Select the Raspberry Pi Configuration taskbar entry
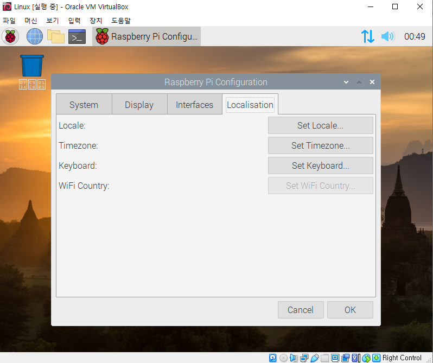Image resolution: width=433 pixels, height=363 pixels. click(147, 36)
